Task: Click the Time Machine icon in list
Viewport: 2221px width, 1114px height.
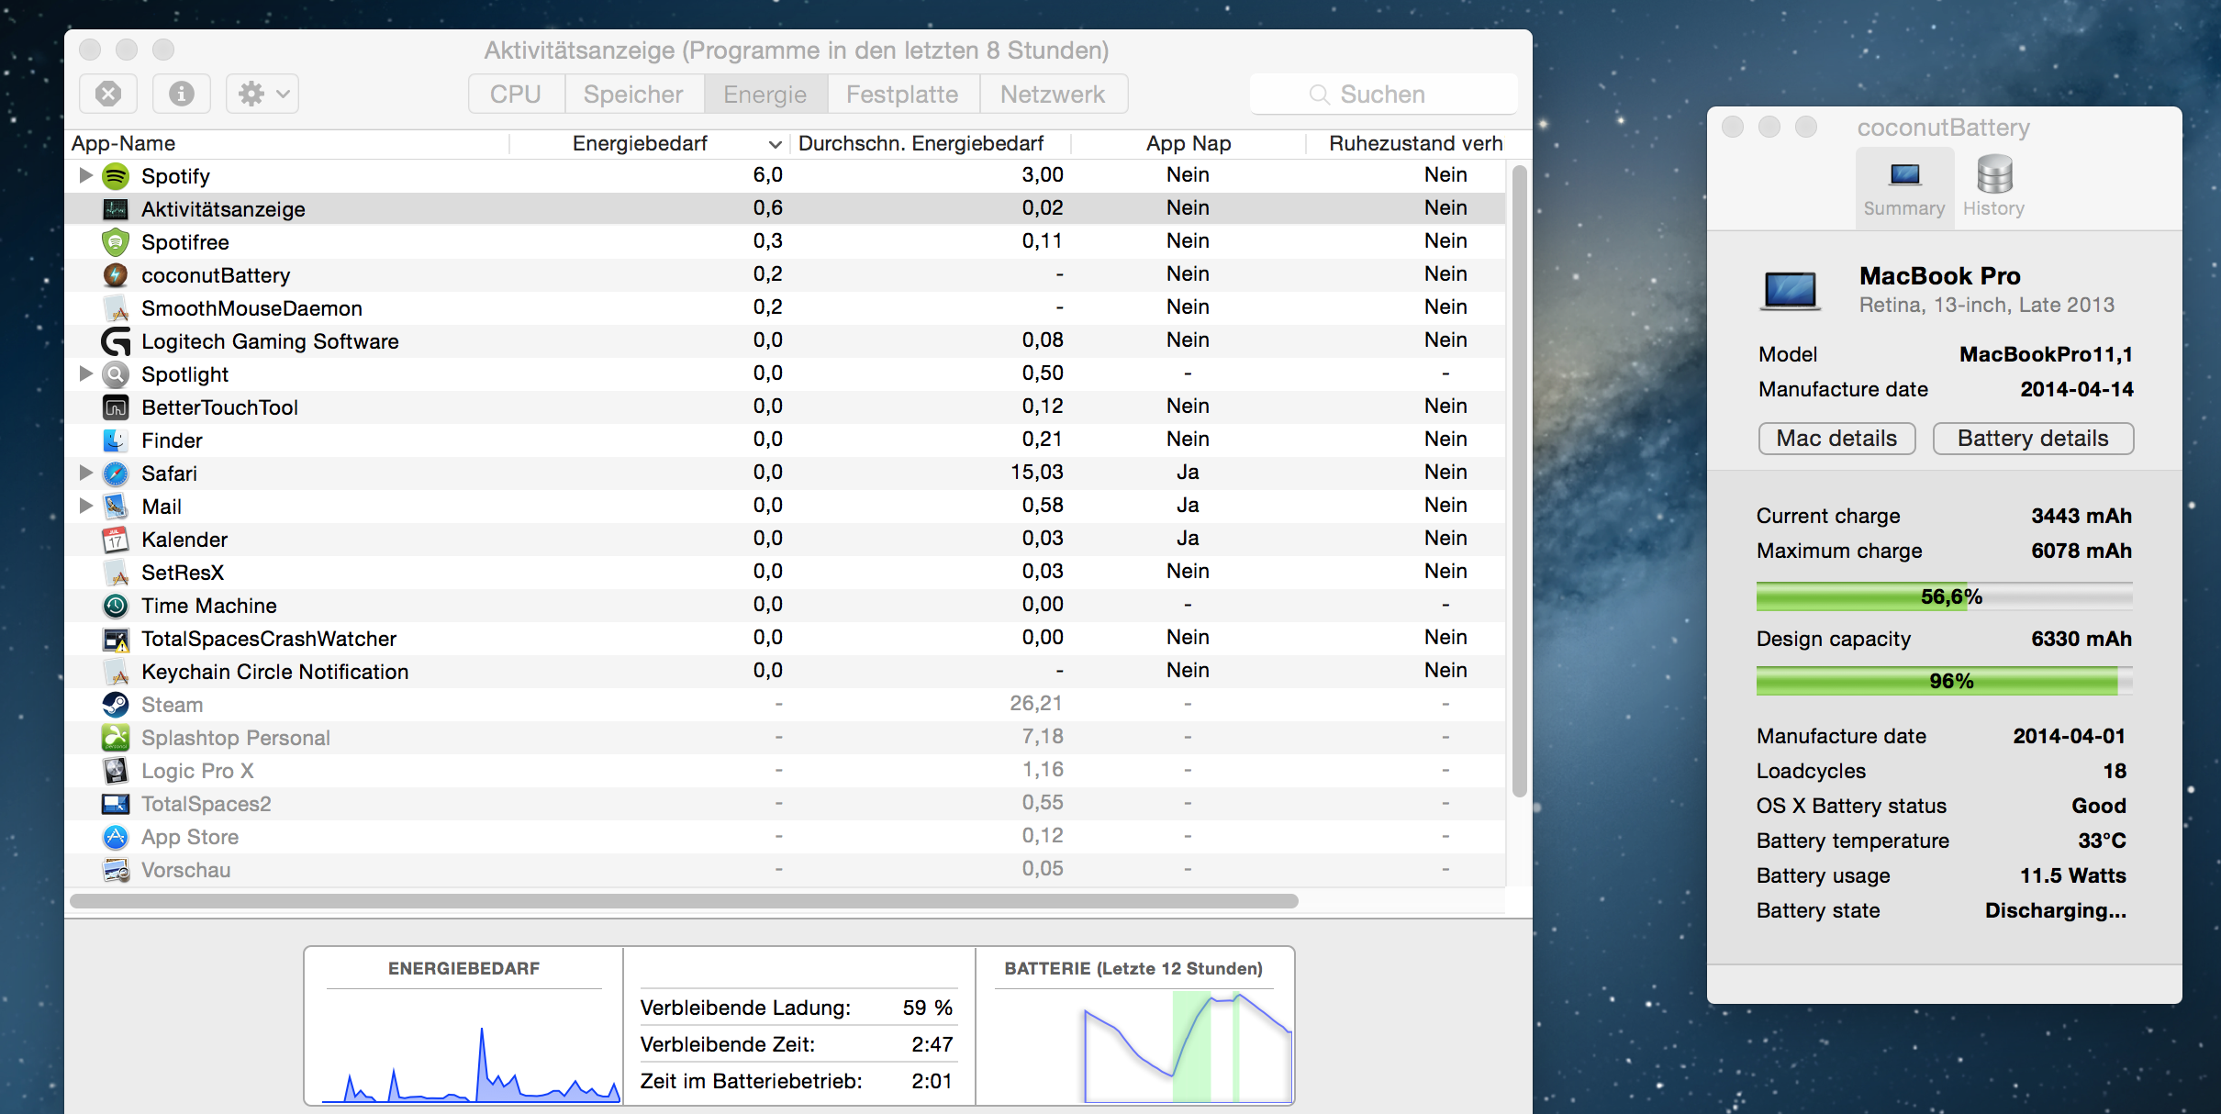Action: pos(116,606)
